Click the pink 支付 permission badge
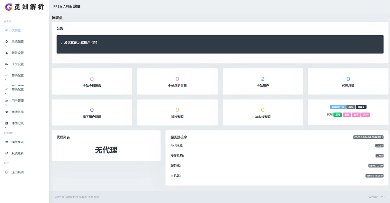390x203 pixels. coord(365,115)
